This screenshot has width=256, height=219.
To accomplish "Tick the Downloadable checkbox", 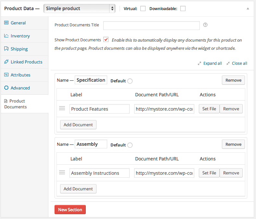I will pyautogui.click(x=183, y=9).
